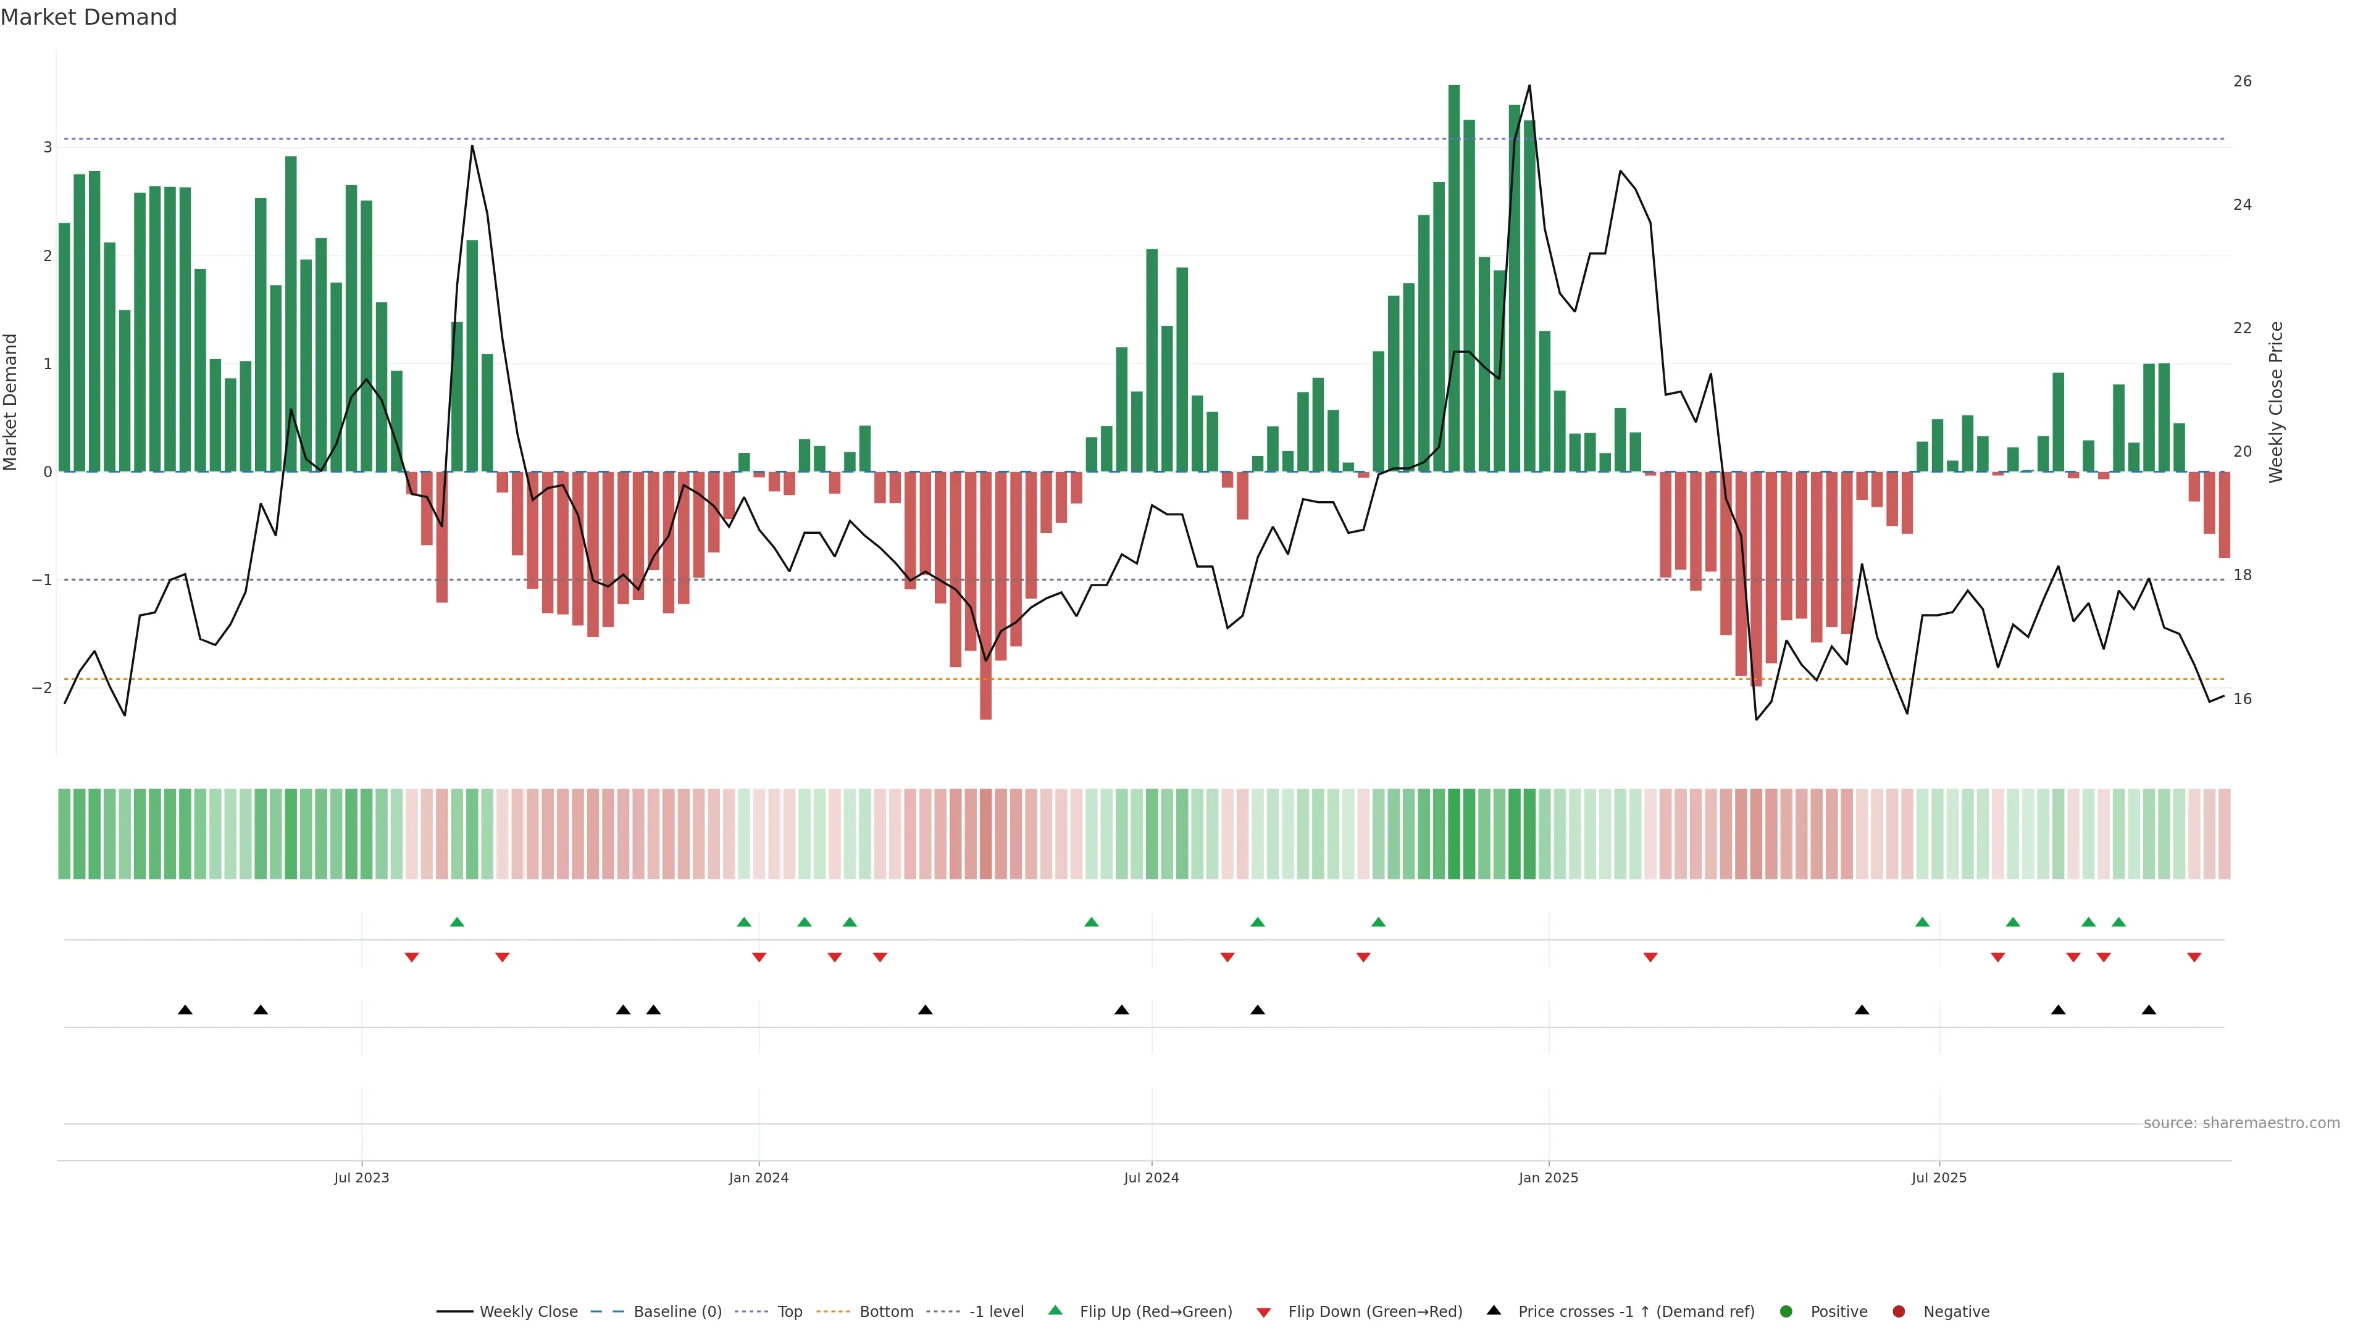Image resolution: width=2371 pixels, height=1333 pixels.
Task: Hide the Top dotted line legend item
Action: [789, 1312]
